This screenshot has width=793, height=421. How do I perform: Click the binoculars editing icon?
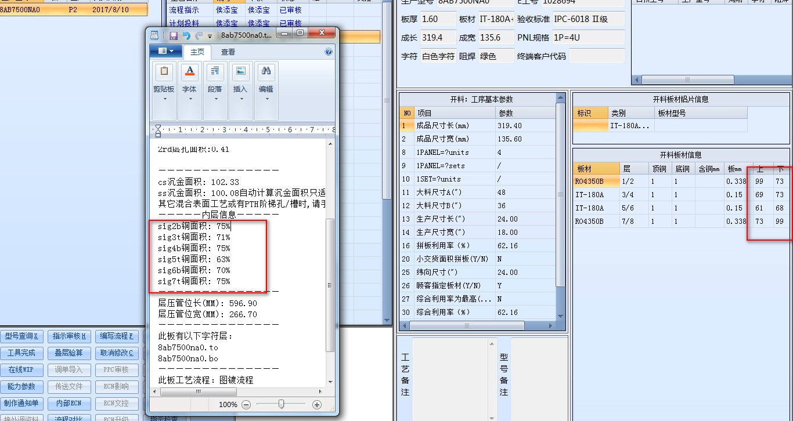coord(266,72)
